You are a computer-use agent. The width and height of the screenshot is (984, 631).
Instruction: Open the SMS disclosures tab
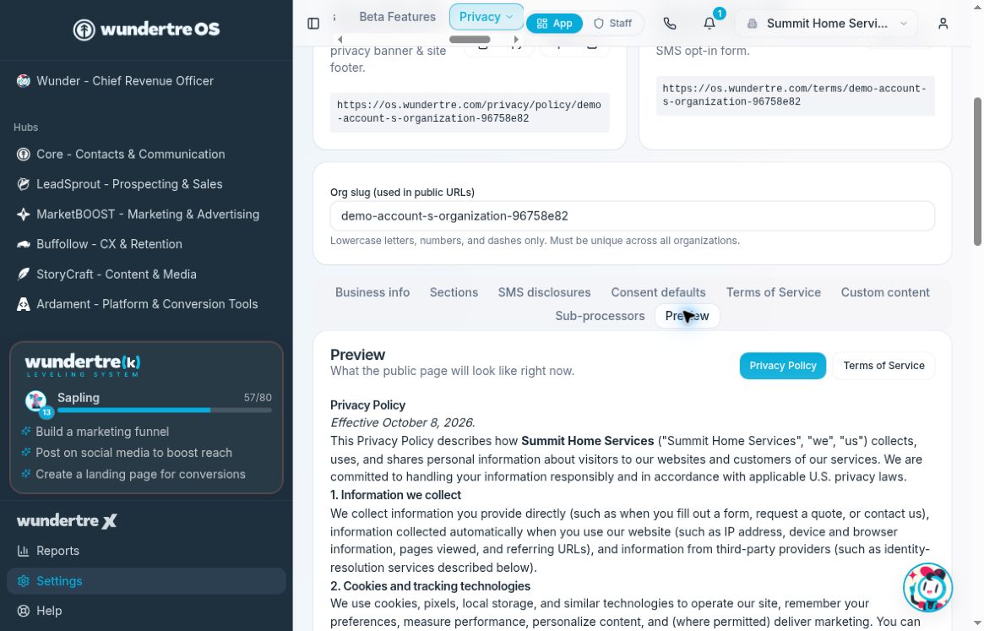(544, 292)
